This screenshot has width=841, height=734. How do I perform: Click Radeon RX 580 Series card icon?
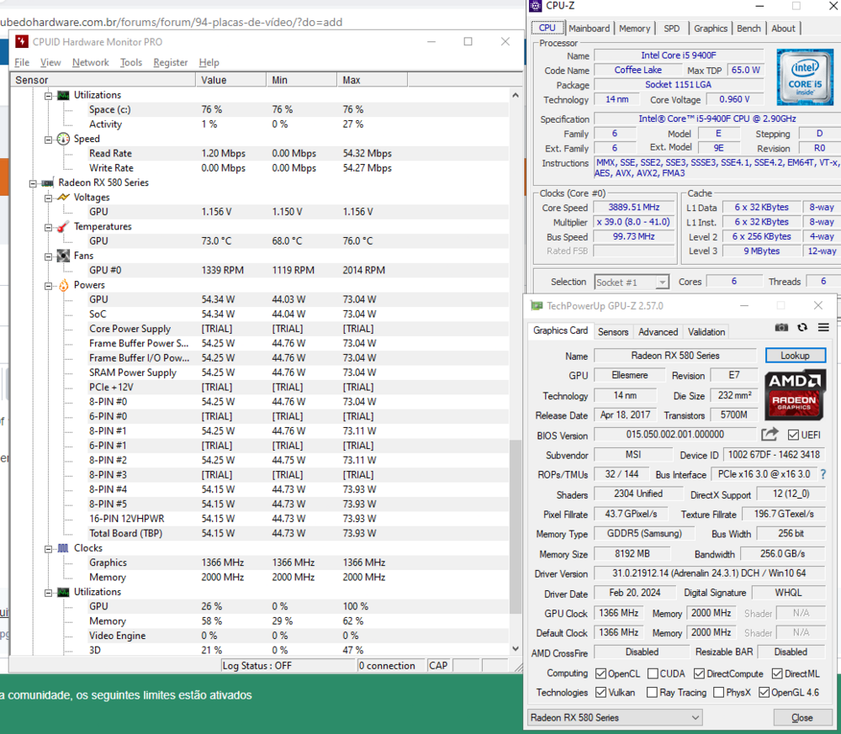click(48, 182)
